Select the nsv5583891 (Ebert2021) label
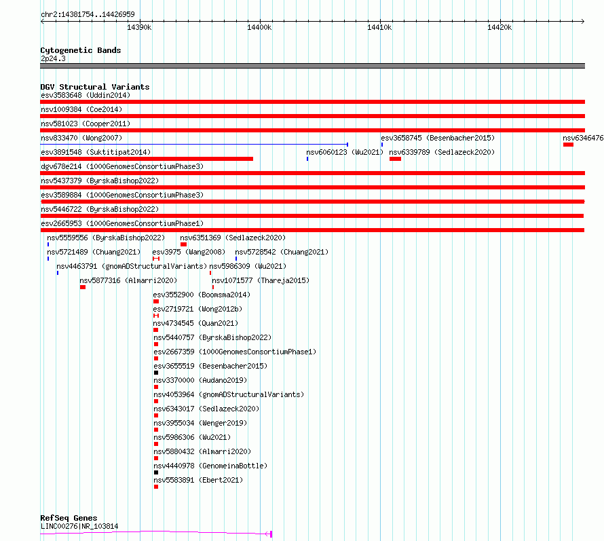 (x=198, y=480)
